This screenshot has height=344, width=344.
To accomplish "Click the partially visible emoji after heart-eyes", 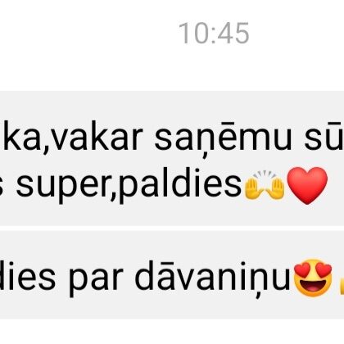I will point(342,284).
